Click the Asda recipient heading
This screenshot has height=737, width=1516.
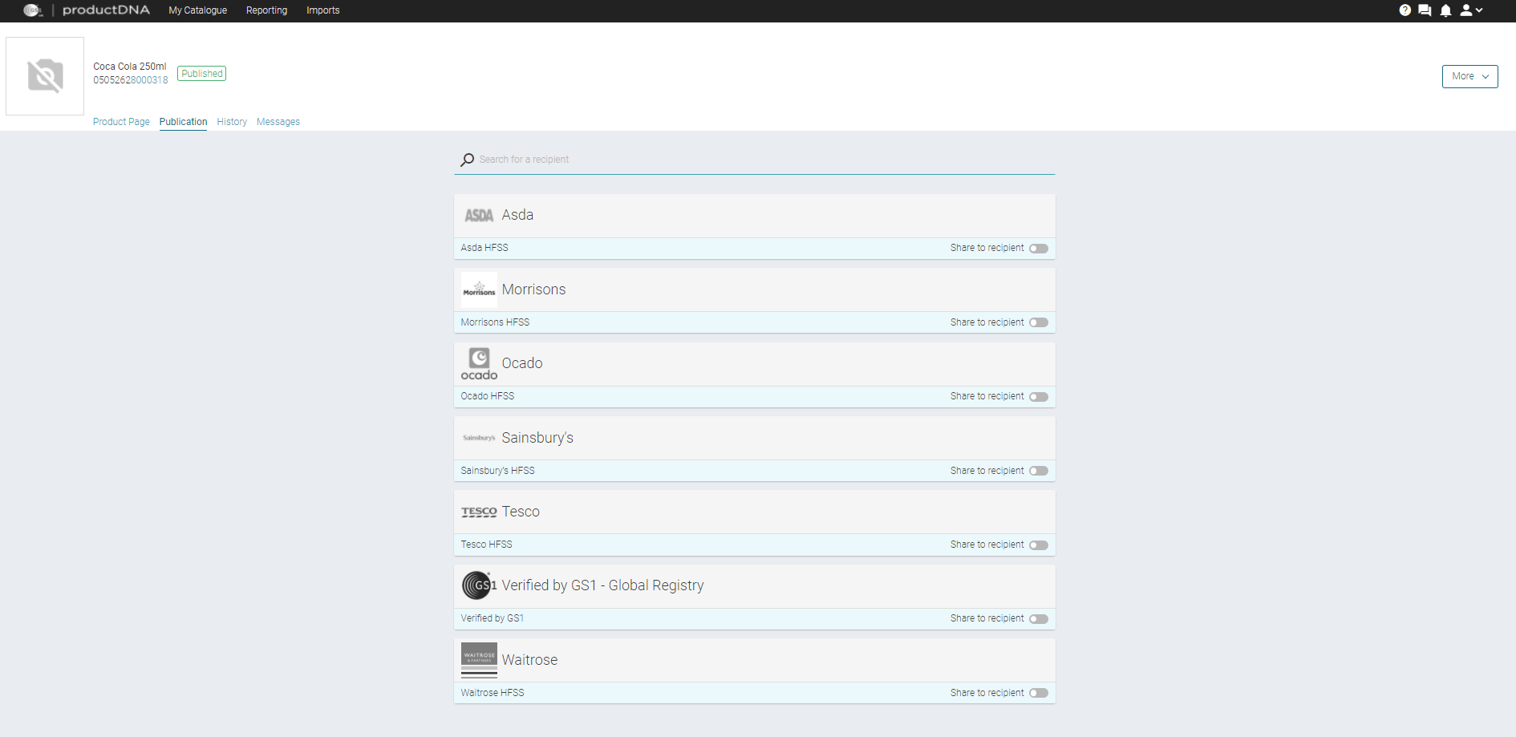(517, 215)
